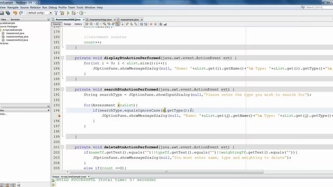Collapse displayBtnActionPerformed method fold
This screenshot has height=187, width=333.
[x=62, y=58]
